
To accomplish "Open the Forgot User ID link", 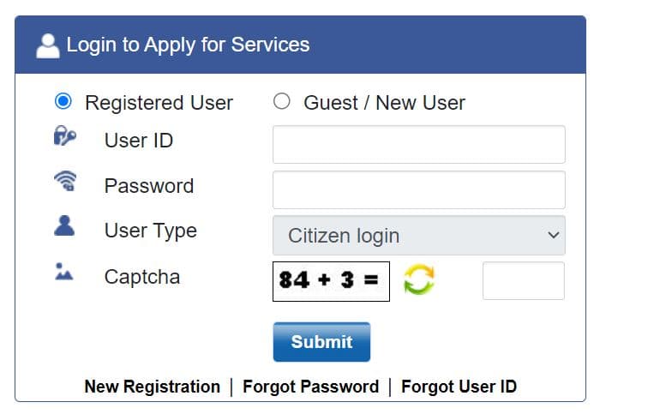I will pyautogui.click(x=459, y=387).
